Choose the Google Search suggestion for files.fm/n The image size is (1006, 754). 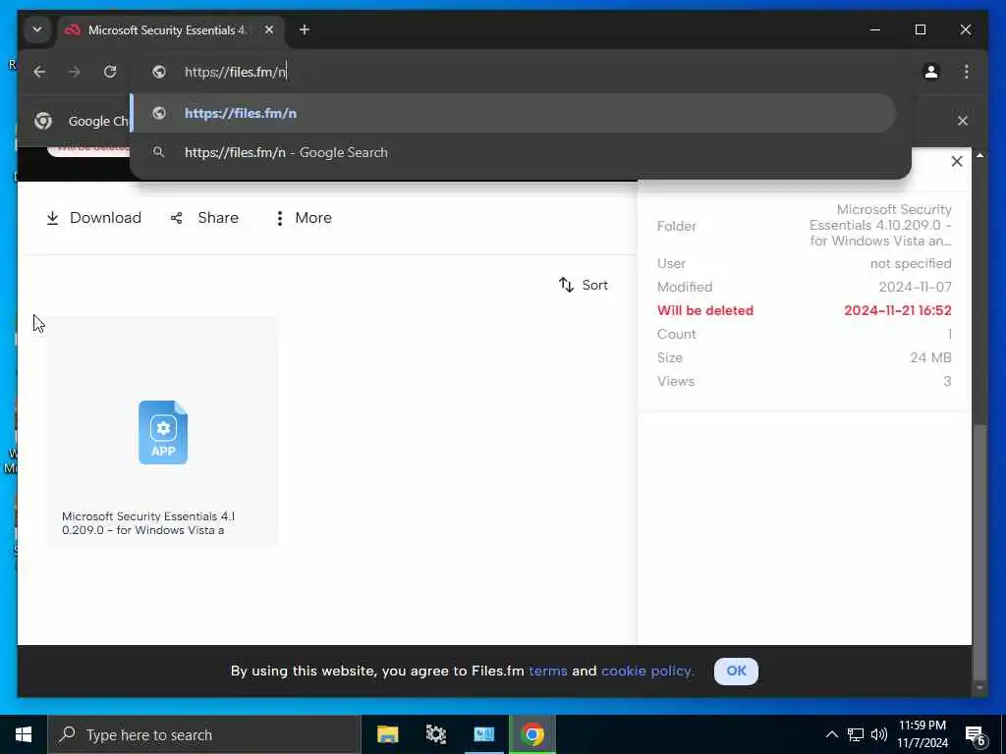(513, 152)
